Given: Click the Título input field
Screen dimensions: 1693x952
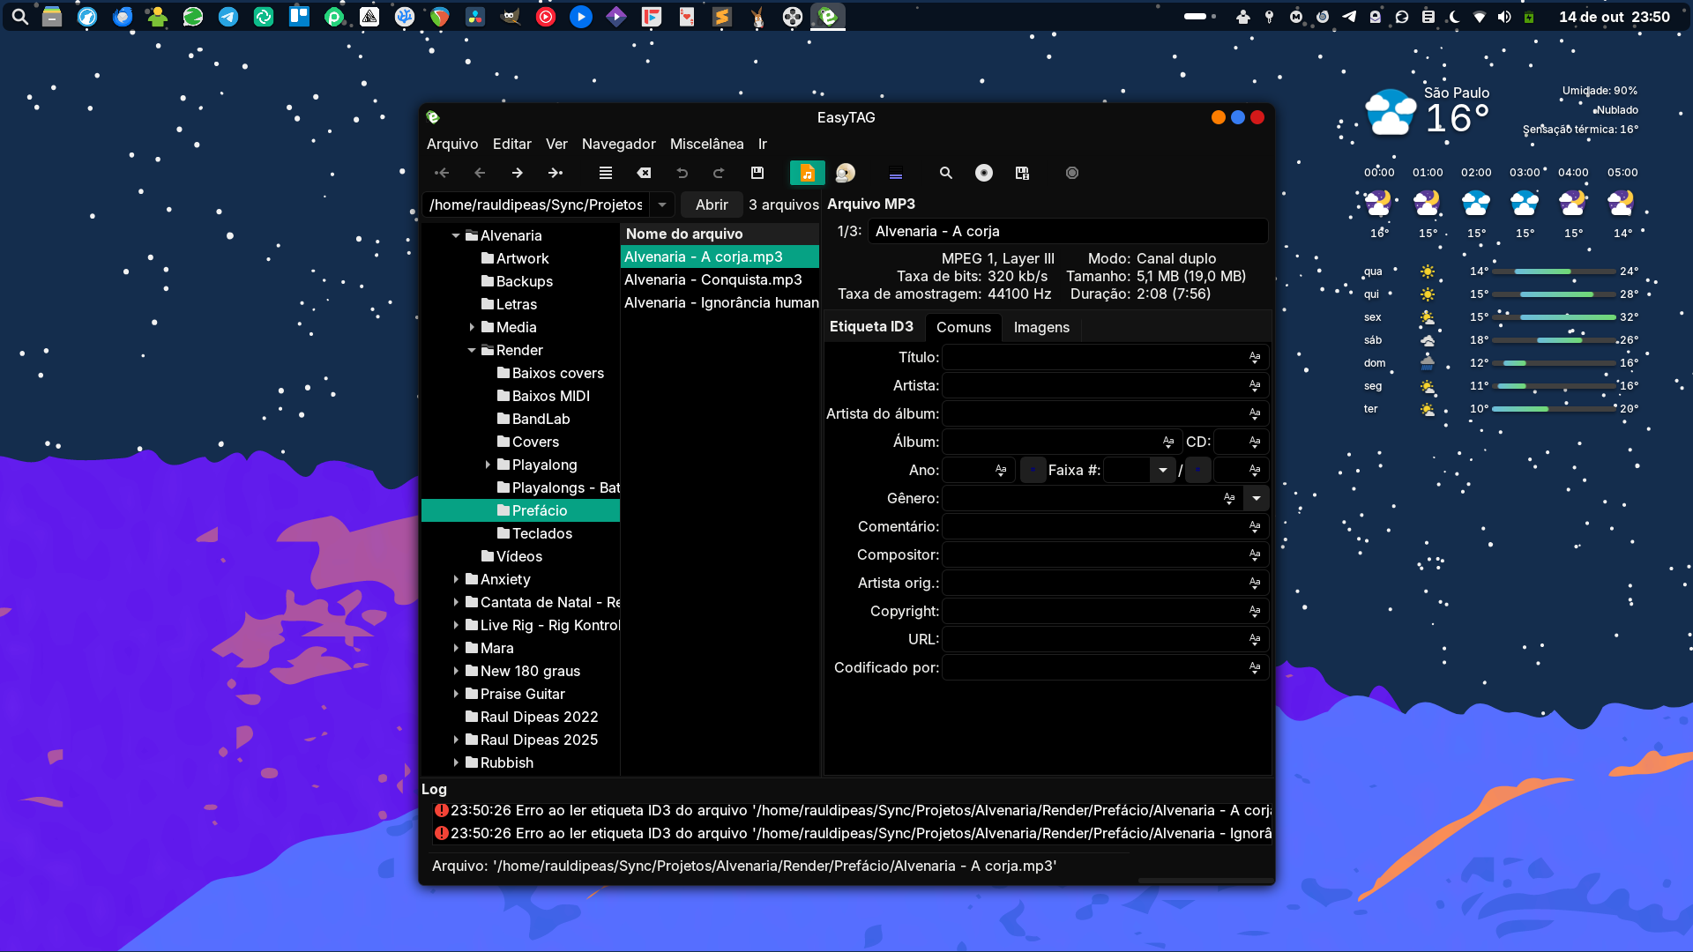Looking at the screenshot, I should coord(1092,357).
